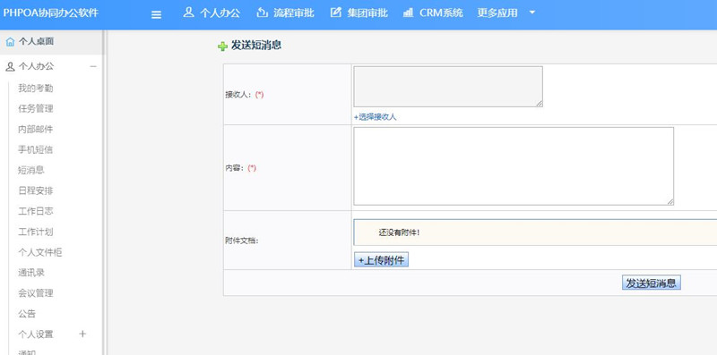The image size is (717, 355).
Task: Click the +选择接收人 link
Action: tap(375, 117)
